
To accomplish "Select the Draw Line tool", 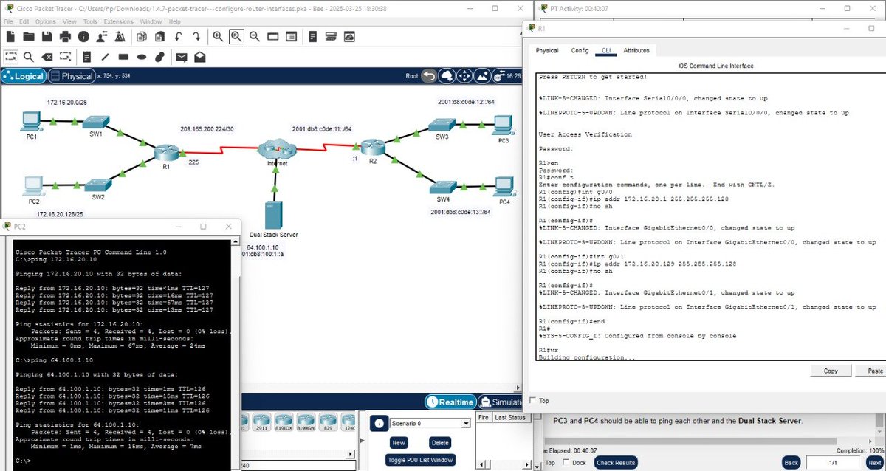I will pos(104,57).
